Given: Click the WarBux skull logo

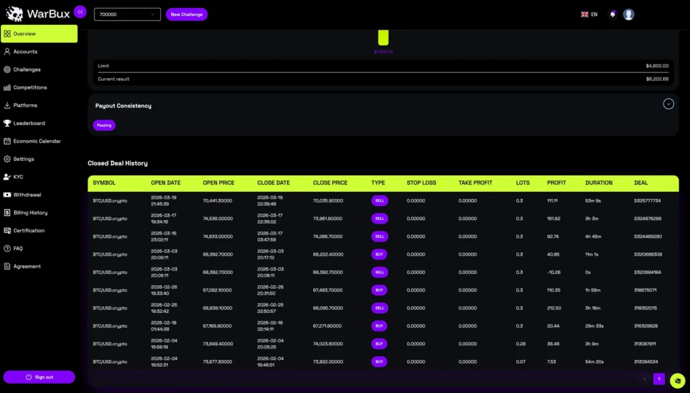Looking at the screenshot, I should pyautogui.click(x=14, y=14).
